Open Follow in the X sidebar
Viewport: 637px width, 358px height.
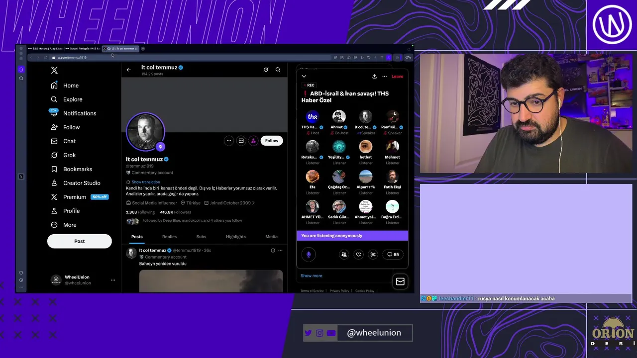(65, 127)
